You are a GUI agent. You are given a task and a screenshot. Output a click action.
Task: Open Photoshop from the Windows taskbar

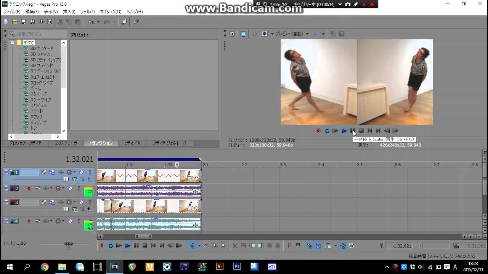pos(237,266)
